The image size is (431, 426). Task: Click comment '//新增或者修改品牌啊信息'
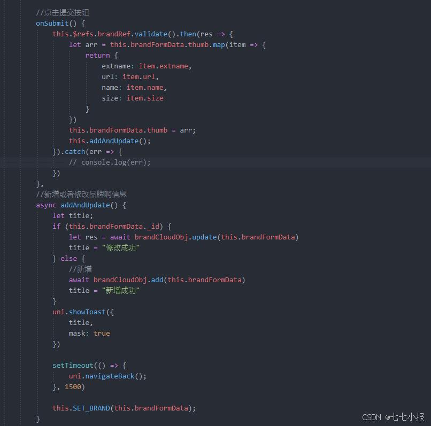click(x=81, y=195)
